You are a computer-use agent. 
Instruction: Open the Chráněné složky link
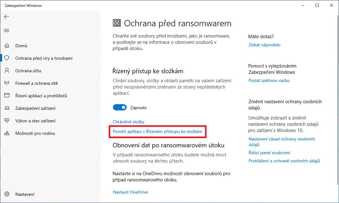pyautogui.click(x=129, y=122)
